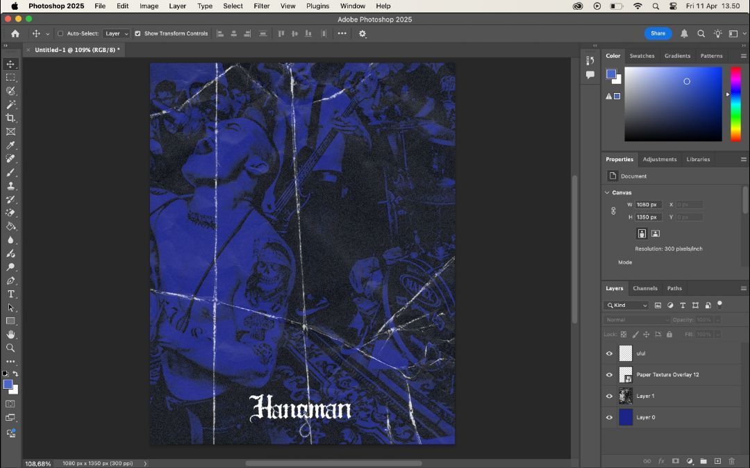This screenshot has height=468, width=750.
Task: Delete layer using trash icon
Action: click(x=731, y=461)
